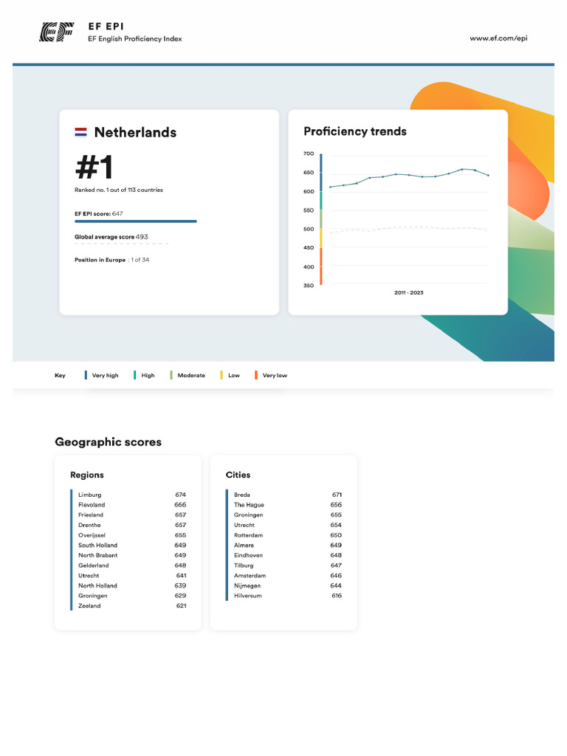Click the 2011 - 2023 chart axis label
567x756 pixels.
point(408,293)
